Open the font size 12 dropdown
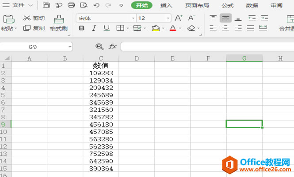 coord(168,18)
